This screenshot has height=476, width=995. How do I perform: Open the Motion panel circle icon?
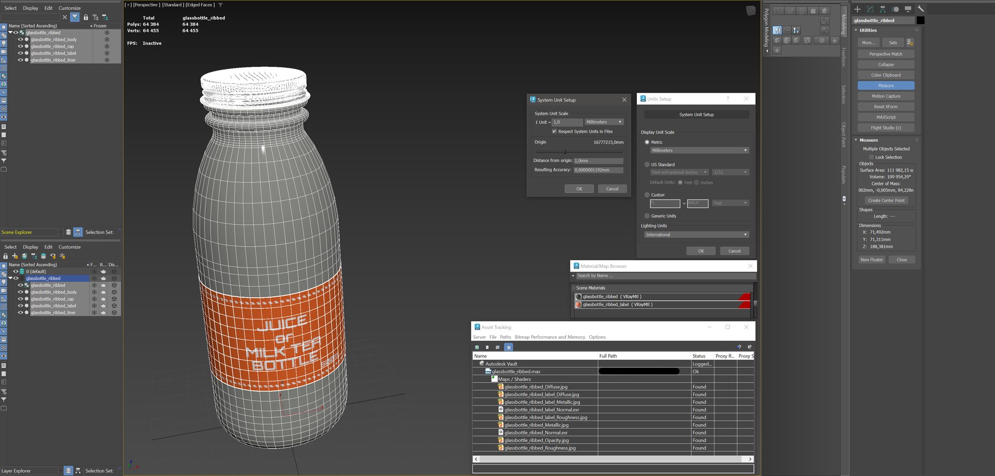[895, 9]
